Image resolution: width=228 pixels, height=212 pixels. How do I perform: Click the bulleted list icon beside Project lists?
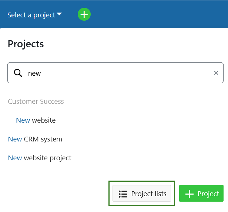tap(123, 194)
